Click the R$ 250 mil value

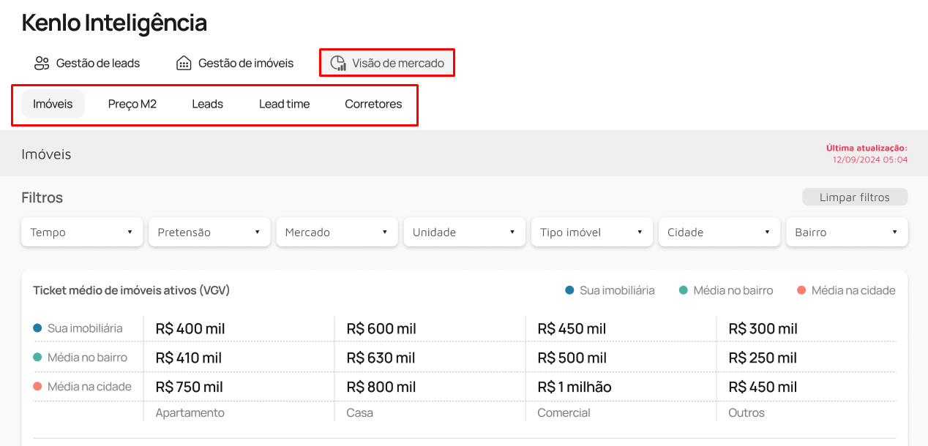coord(763,358)
